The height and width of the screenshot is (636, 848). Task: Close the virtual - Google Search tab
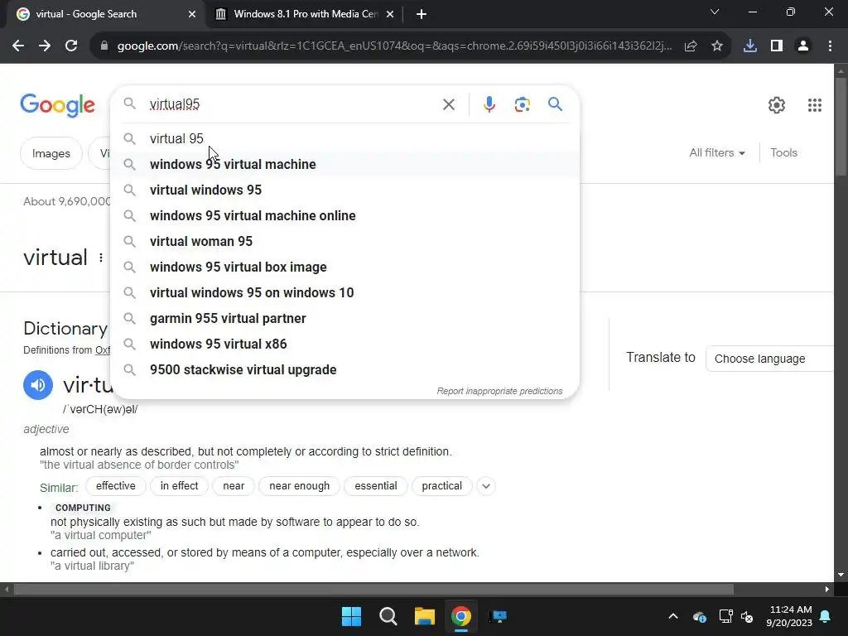tap(192, 14)
